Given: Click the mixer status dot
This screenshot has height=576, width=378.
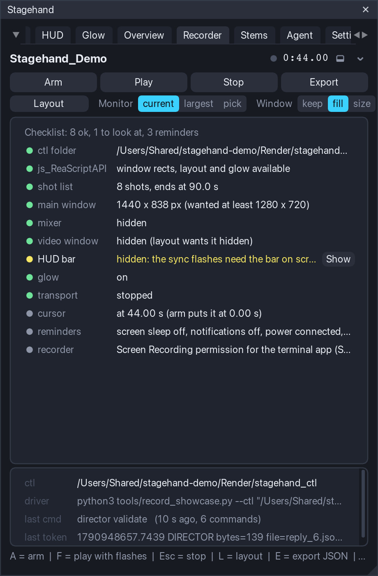Looking at the screenshot, I should pos(30,223).
